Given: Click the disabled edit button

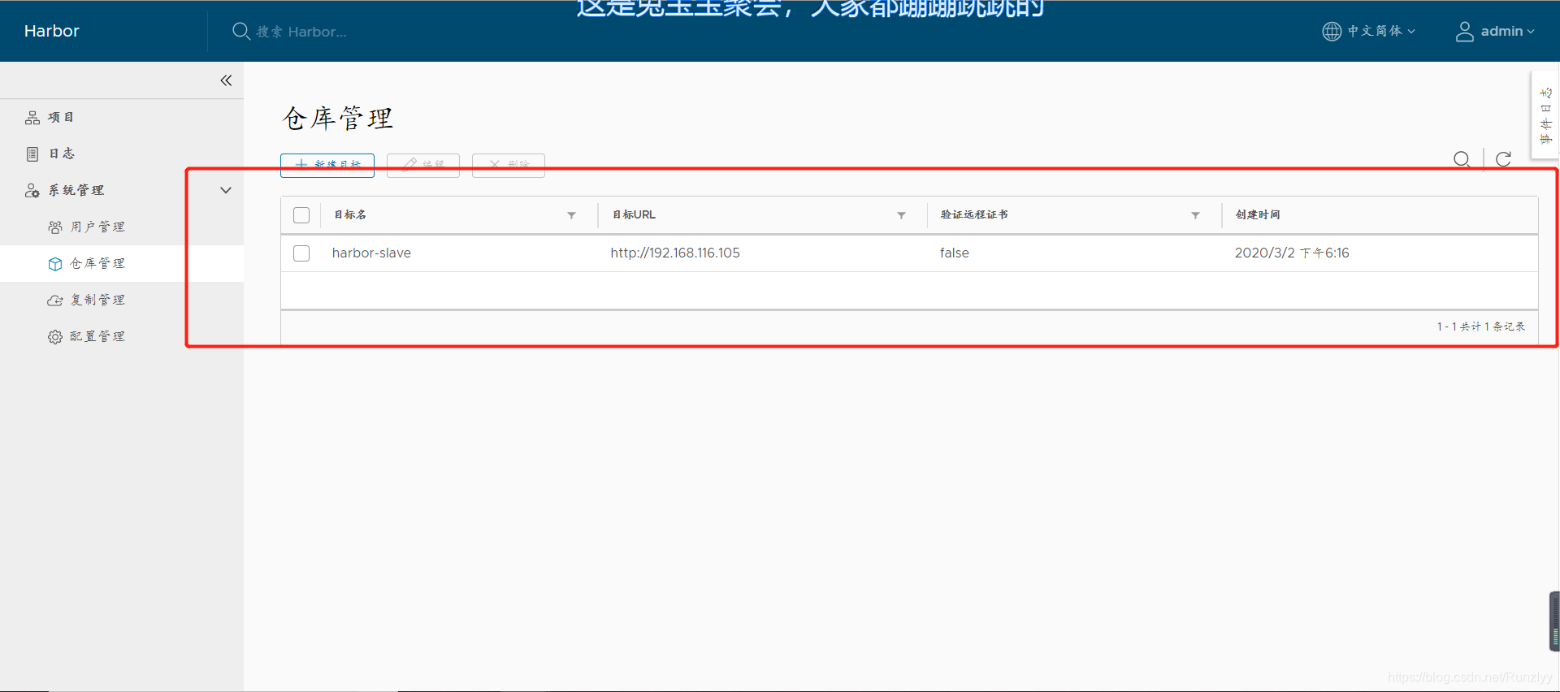Looking at the screenshot, I should pos(423,165).
